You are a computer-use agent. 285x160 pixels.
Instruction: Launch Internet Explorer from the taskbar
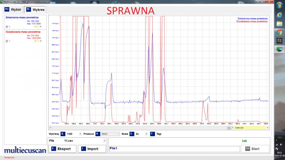tap(279, 14)
